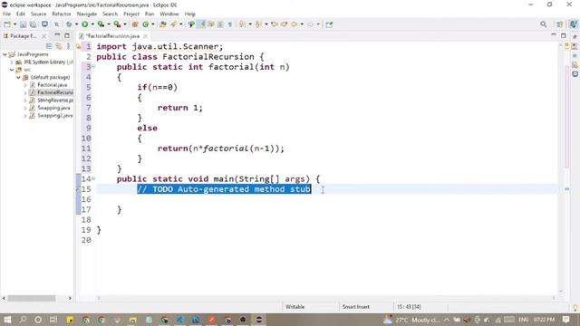Screen dimensions: 580x326
Task: Click the Next Annotation toolbar icon
Action: (242, 24)
